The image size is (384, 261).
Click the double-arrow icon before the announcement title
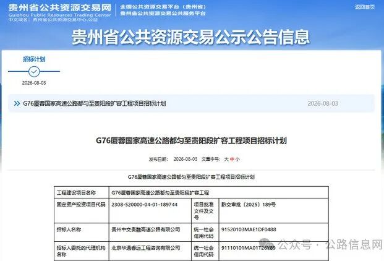coord(17,103)
